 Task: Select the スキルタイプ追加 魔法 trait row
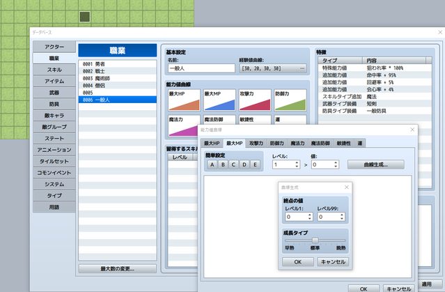375,97
